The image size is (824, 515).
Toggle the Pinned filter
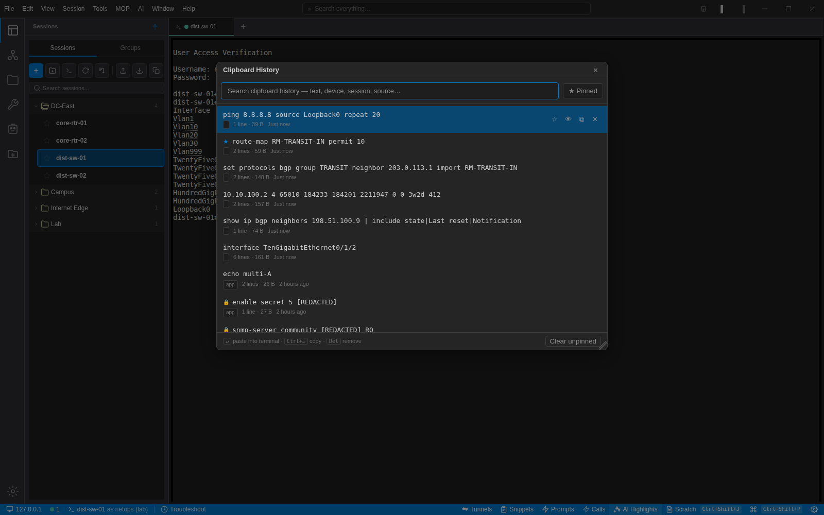pos(583,91)
